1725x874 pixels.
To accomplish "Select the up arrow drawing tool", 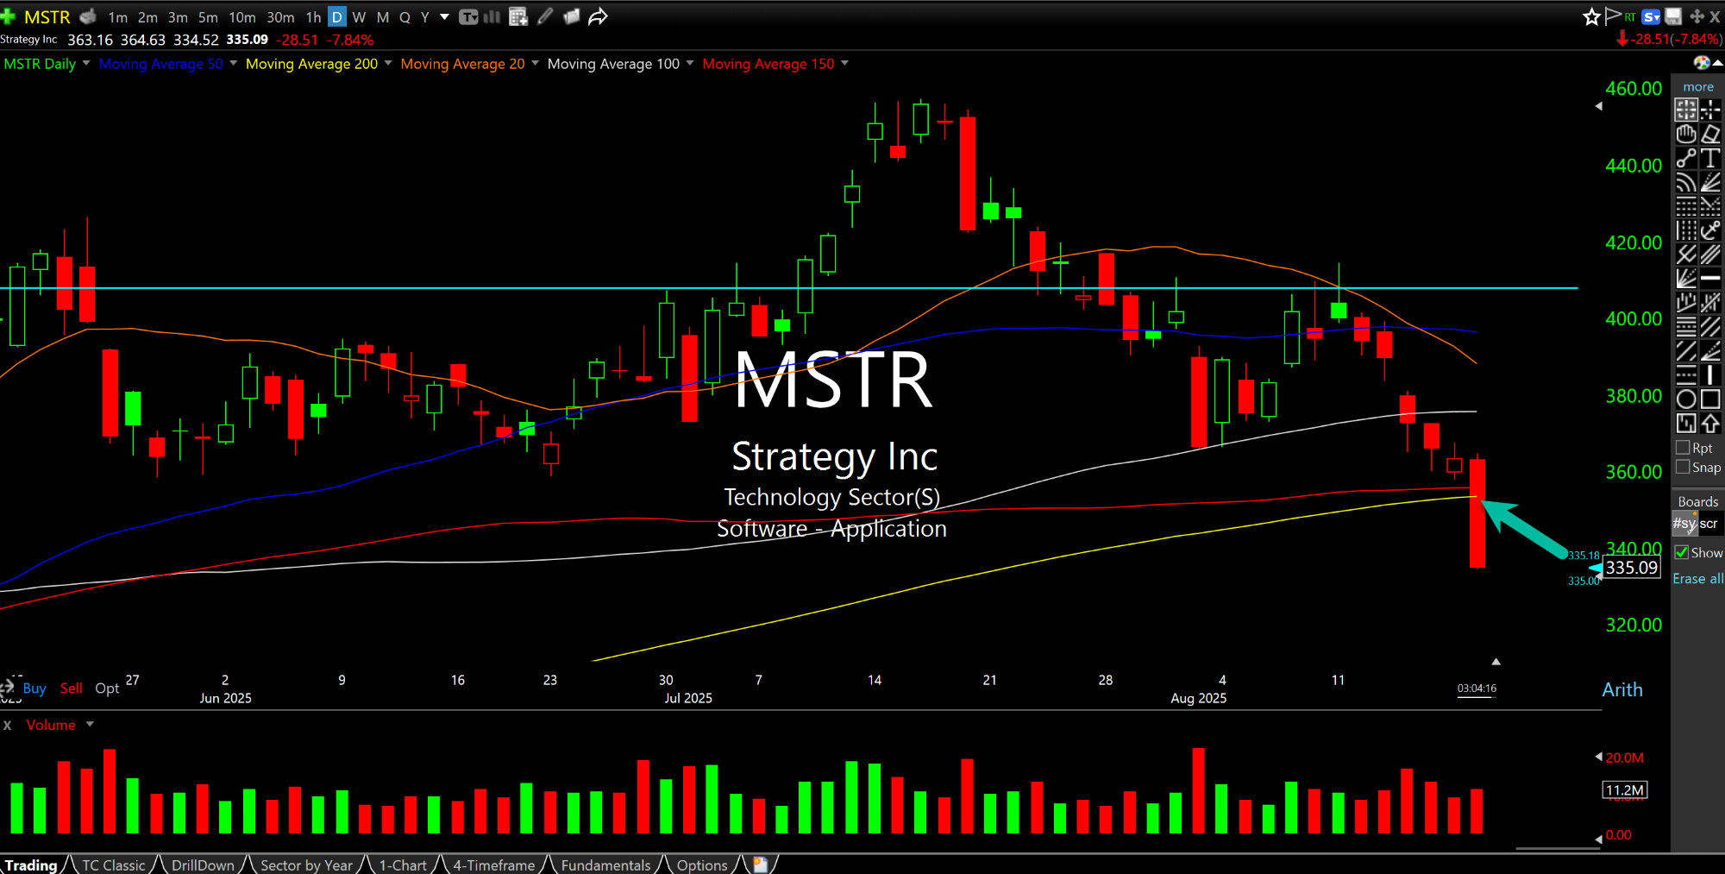I will point(1710,423).
